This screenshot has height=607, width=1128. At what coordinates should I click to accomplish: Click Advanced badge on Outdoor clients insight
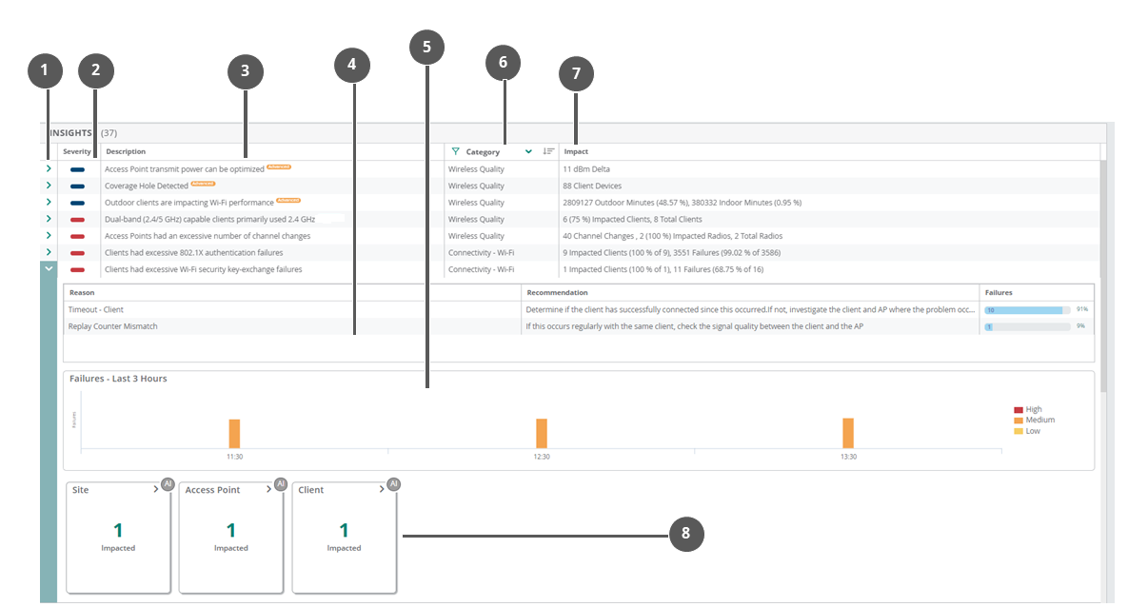[288, 200]
